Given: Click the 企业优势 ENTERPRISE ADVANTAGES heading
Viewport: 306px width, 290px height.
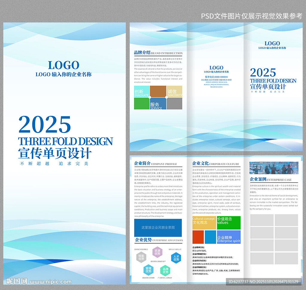Looking at the screenshot, I should click(159, 240).
